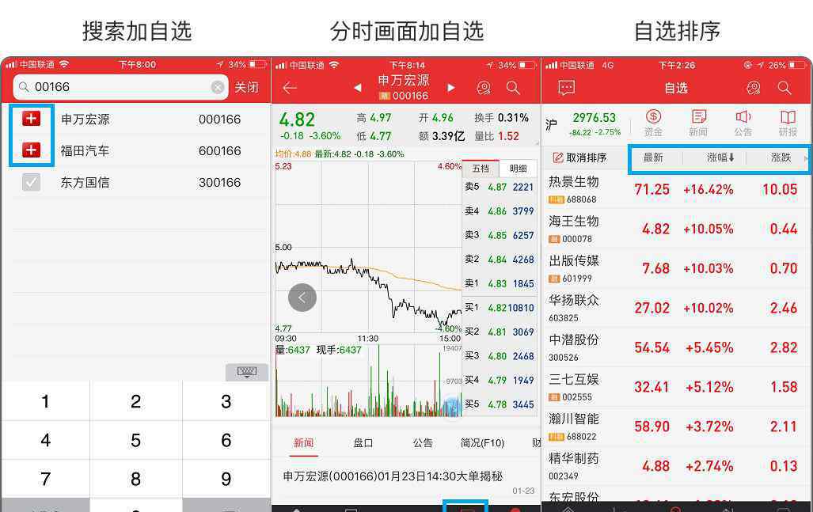The image size is (813, 512).
Task: Open the 精华制药 002349 watchlist row
Action: point(676,466)
